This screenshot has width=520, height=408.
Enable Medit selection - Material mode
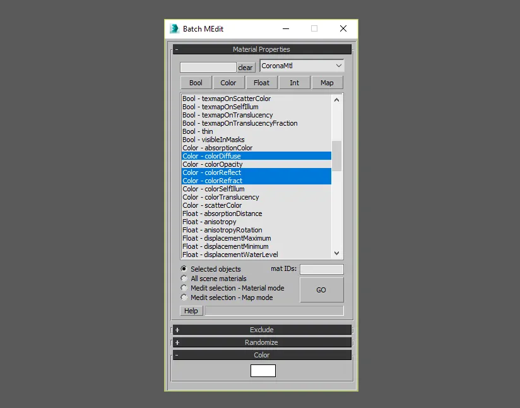[184, 287]
